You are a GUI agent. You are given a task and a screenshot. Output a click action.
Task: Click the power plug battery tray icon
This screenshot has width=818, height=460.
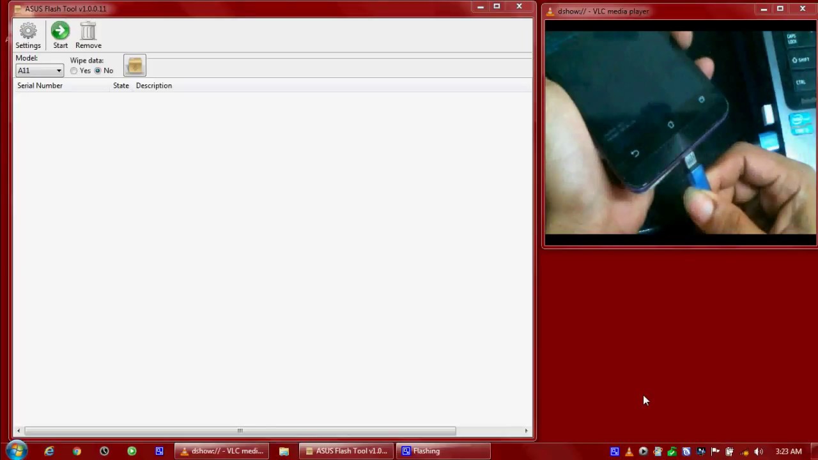click(729, 452)
